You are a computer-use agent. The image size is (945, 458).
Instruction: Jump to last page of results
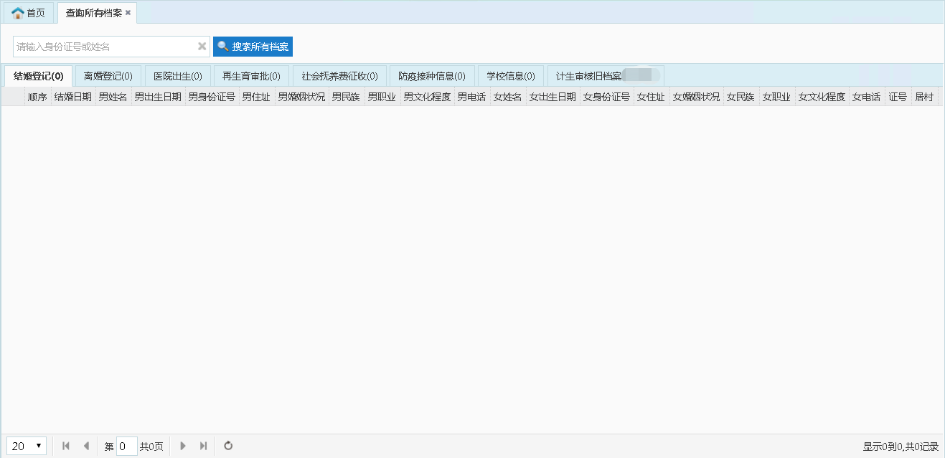(x=203, y=446)
